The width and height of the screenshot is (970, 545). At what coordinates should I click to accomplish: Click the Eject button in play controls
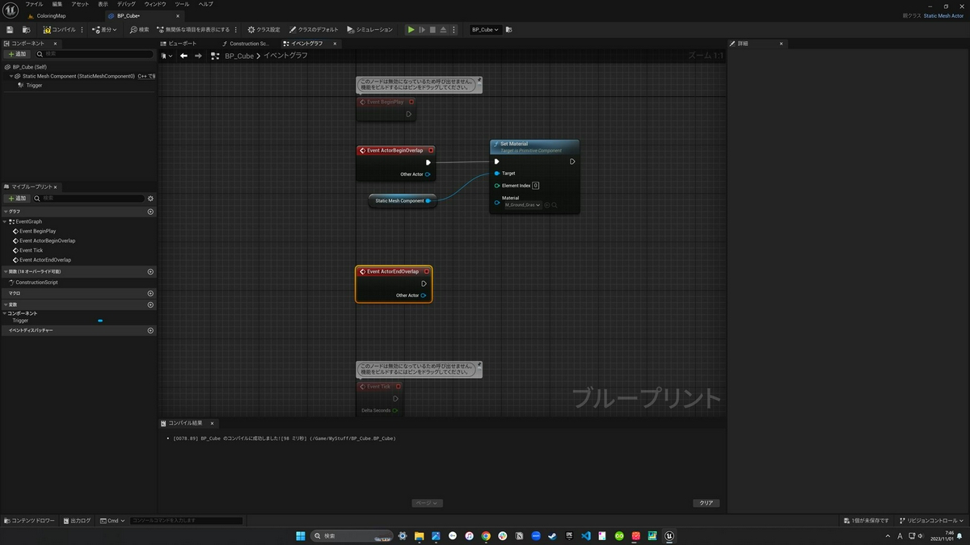click(x=443, y=30)
